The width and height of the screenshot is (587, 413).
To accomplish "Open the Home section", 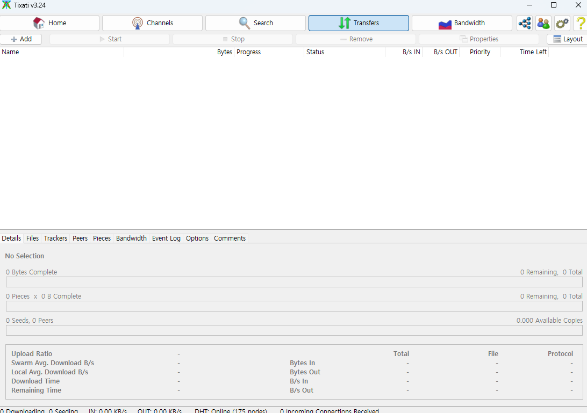I will click(50, 23).
